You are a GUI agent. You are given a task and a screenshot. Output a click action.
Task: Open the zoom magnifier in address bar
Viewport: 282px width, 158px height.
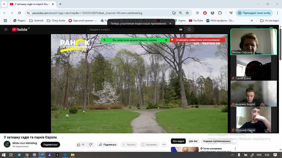pos(180,13)
